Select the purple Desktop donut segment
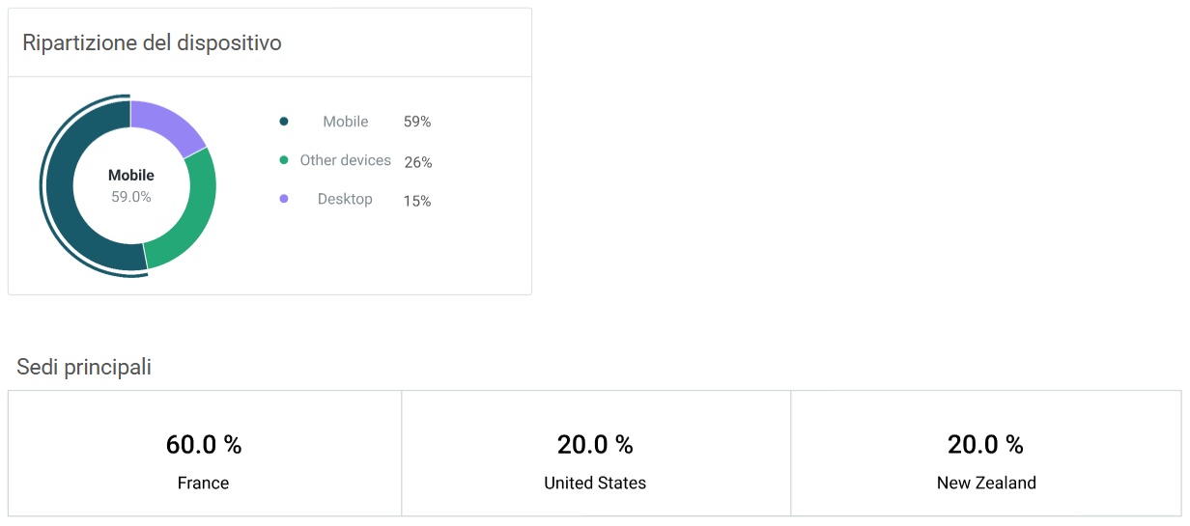Viewport: 1190px width, 526px height. click(x=164, y=125)
